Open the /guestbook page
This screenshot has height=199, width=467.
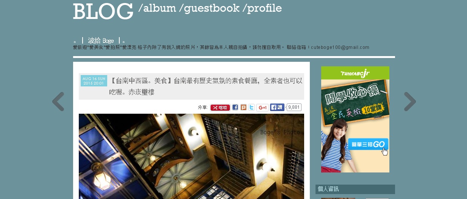pyautogui.click(x=212, y=8)
